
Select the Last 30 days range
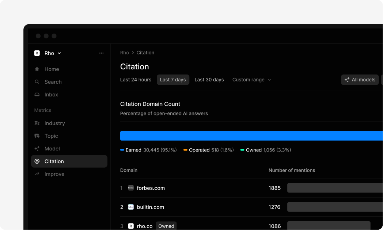[x=209, y=80]
